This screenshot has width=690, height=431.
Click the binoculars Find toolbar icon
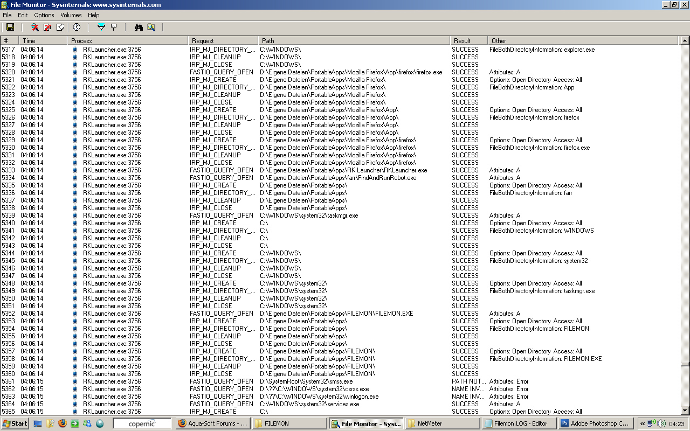pyautogui.click(x=139, y=27)
